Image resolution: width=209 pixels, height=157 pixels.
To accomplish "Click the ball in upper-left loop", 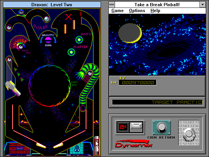I will pyautogui.click(x=9, y=27).
